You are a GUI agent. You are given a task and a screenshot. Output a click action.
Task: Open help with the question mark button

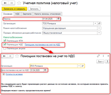(107, 61)
